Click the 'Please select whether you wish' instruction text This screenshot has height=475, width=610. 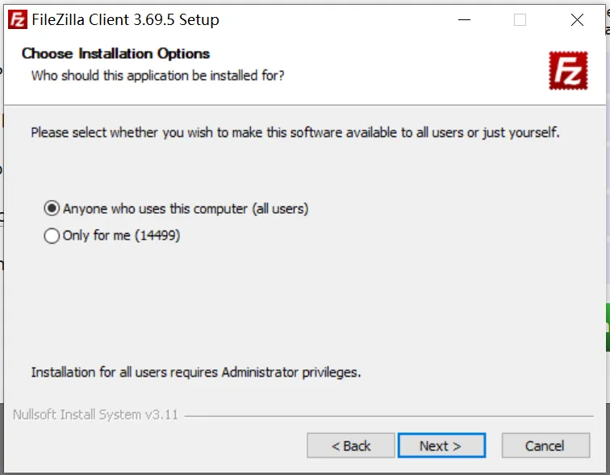tap(295, 132)
